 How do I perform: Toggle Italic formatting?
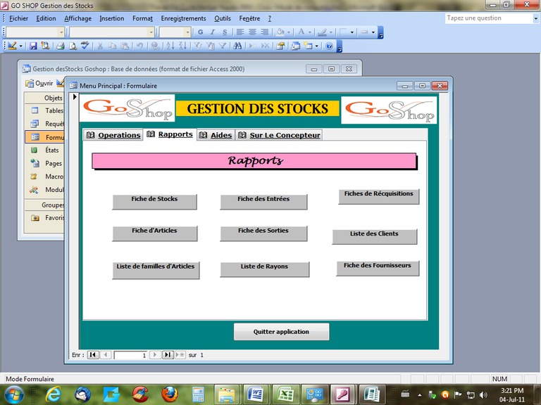(212, 32)
